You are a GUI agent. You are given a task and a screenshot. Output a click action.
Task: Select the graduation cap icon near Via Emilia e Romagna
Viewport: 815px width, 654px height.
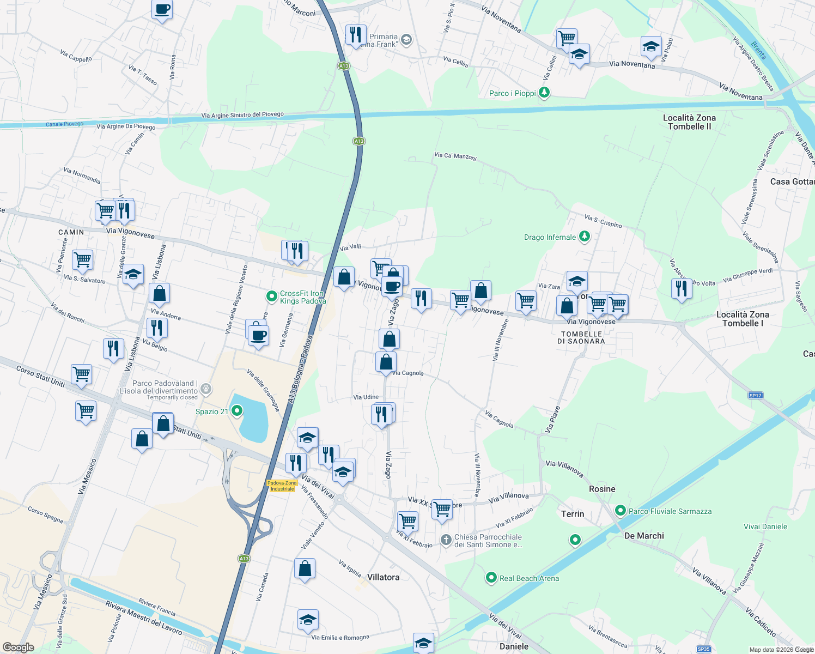click(309, 620)
